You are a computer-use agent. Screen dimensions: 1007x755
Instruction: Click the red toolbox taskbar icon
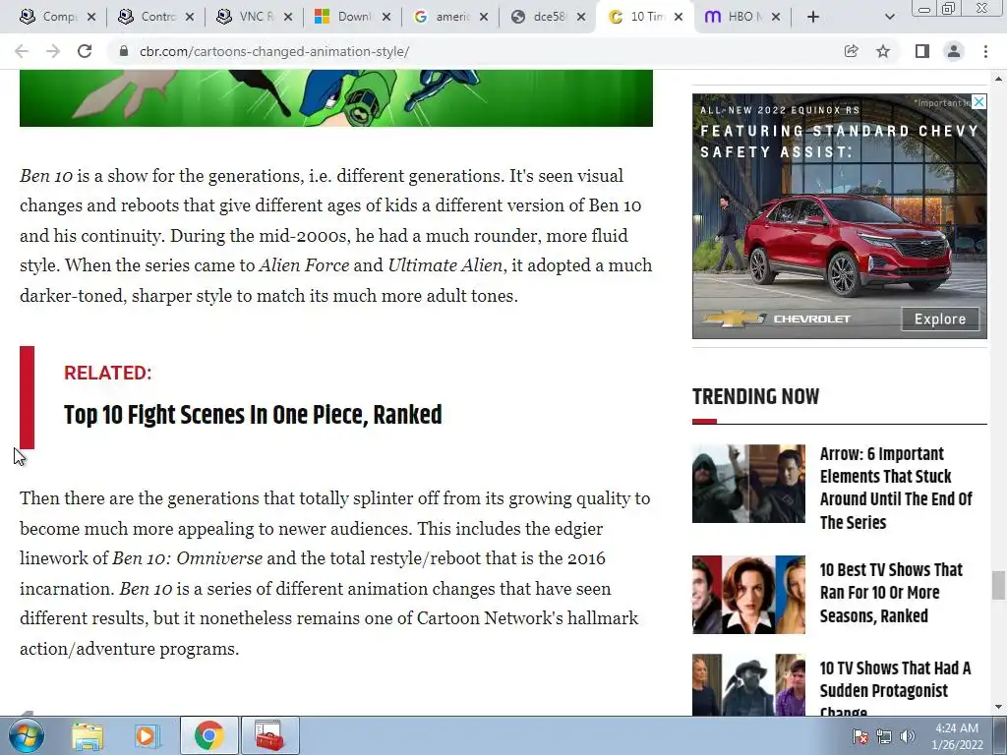point(269,735)
